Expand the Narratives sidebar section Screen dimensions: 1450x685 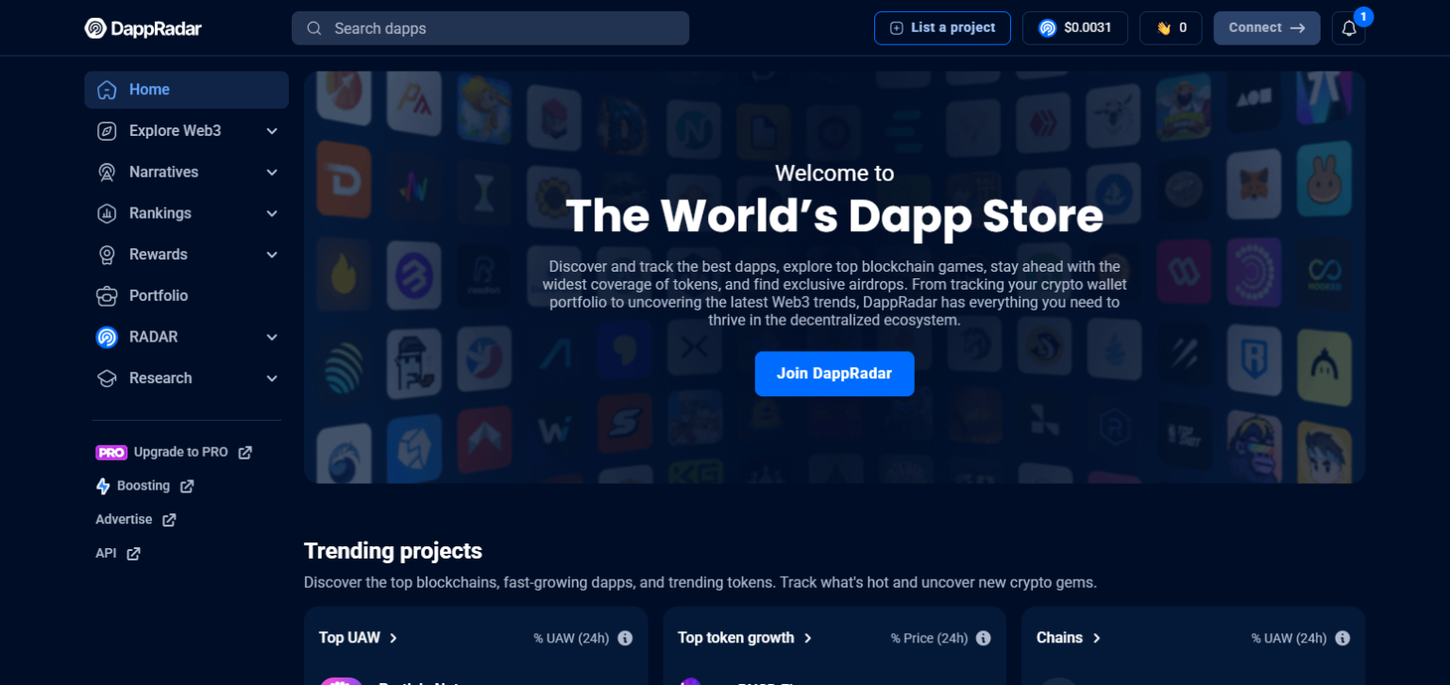pyautogui.click(x=186, y=173)
